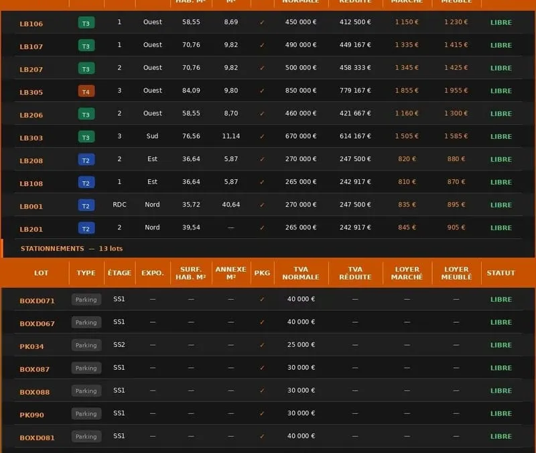The width and height of the screenshot is (536, 453).
Task: Click the T3 badge in row LB107
Action: pyautogui.click(x=86, y=46)
